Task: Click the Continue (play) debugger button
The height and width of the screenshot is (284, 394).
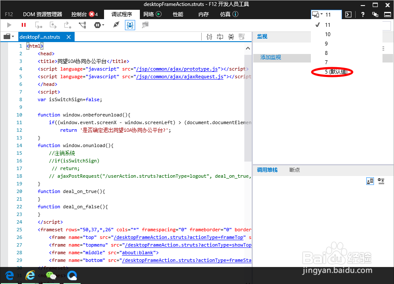Action: [9, 25]
